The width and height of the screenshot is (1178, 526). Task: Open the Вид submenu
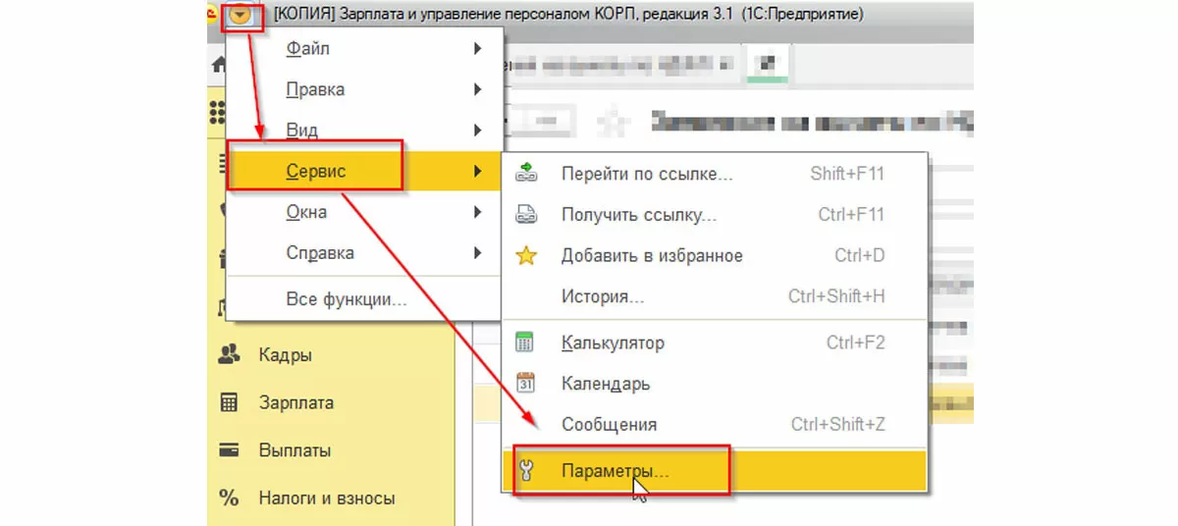pyautogui.click(x=364, y=130)
